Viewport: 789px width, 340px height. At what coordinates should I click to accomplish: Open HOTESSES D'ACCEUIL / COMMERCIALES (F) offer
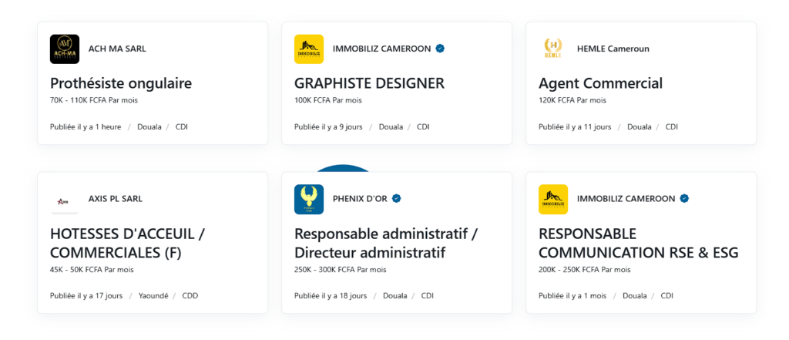pyautogui.click(x=128, y=244)
